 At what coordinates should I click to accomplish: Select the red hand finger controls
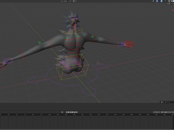click(129, 45)
